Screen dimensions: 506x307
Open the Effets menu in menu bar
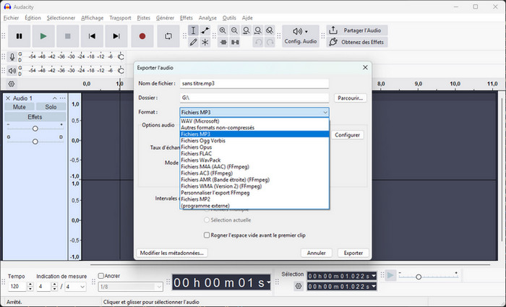pyautogui.click(x=186, y=18)
